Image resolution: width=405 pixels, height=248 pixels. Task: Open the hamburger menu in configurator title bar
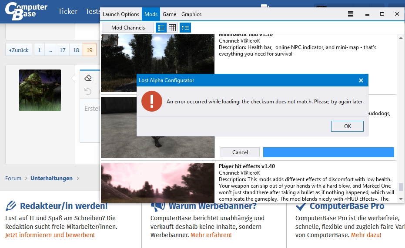(351, 14)
